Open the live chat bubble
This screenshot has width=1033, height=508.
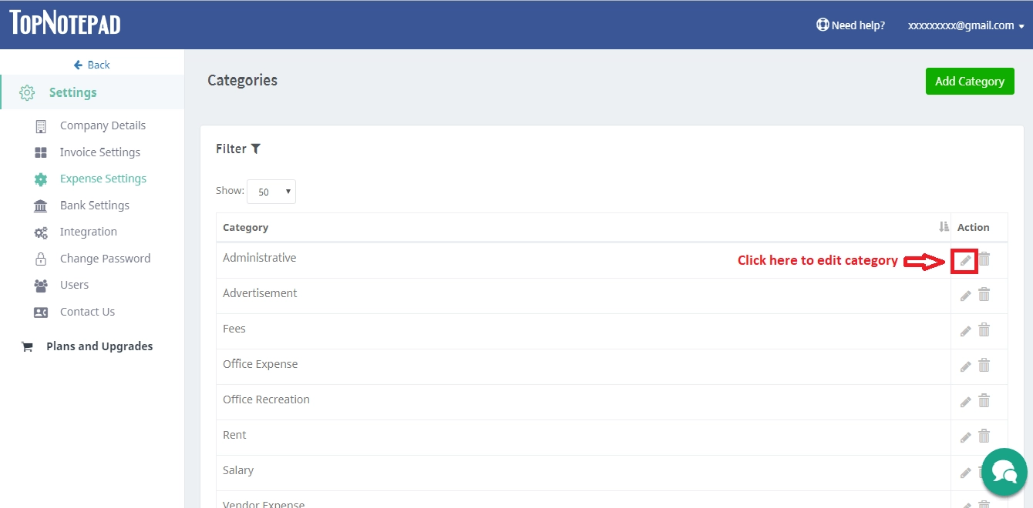[x=1004, y=471]
